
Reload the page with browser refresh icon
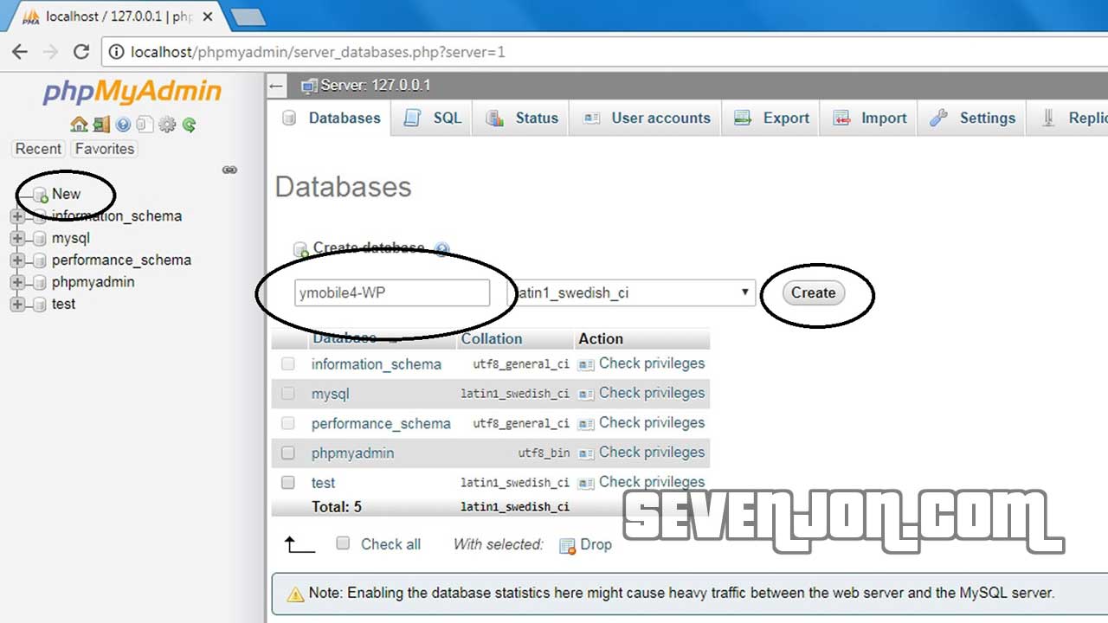(81, 52)
